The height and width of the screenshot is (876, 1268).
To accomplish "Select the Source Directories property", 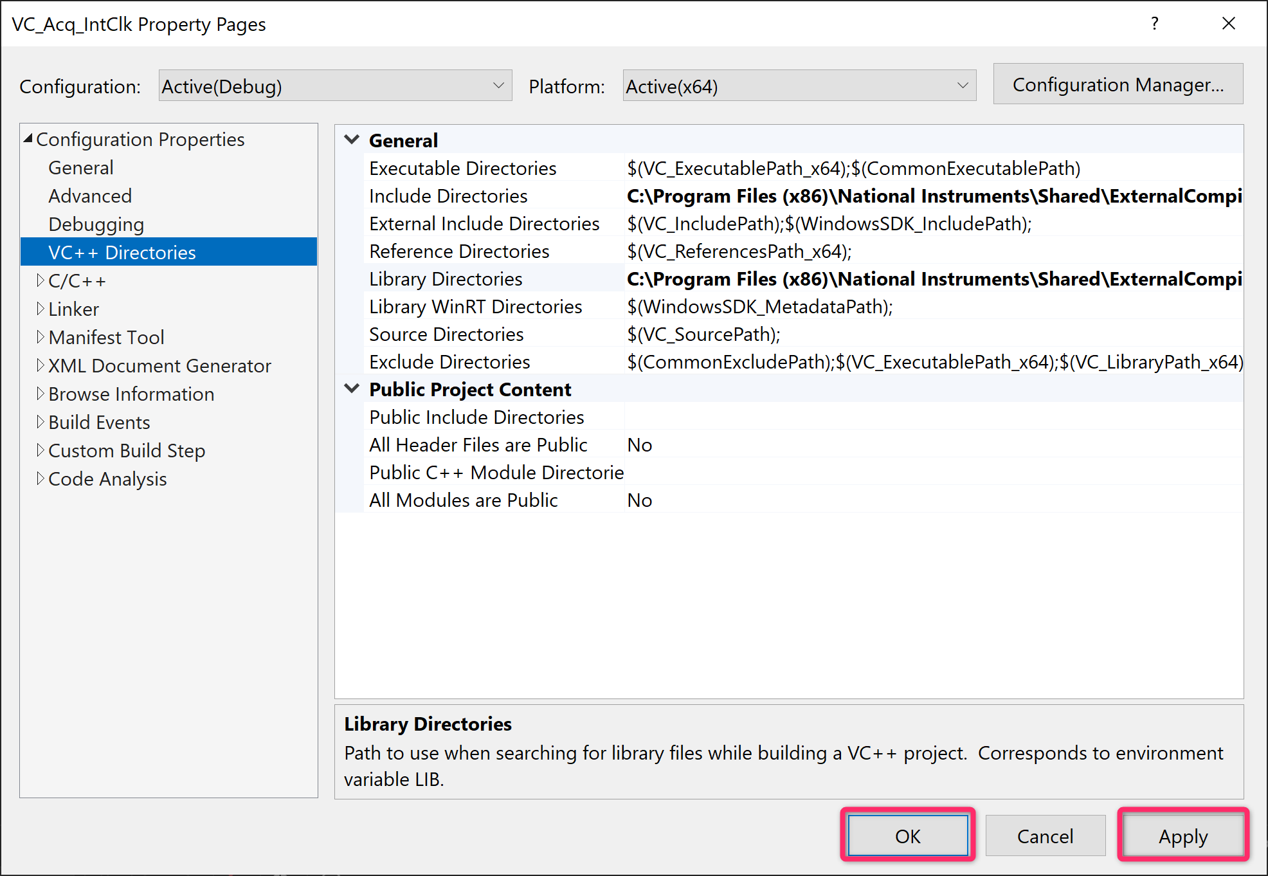I will coord(446,334).
